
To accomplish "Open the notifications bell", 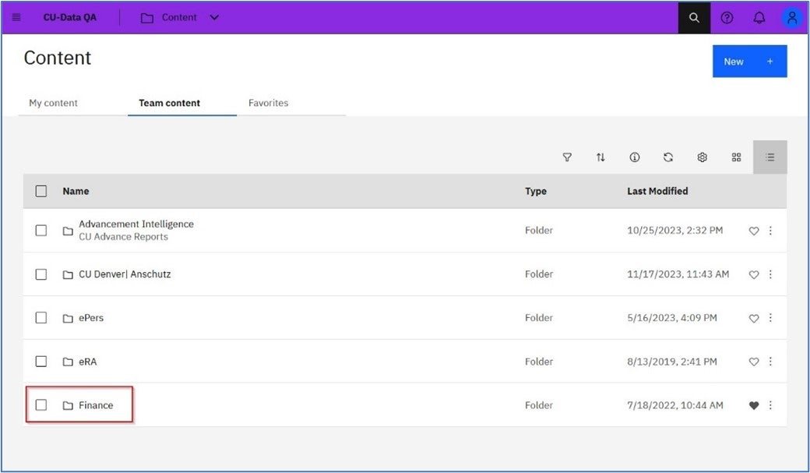I will coord(759,18).
